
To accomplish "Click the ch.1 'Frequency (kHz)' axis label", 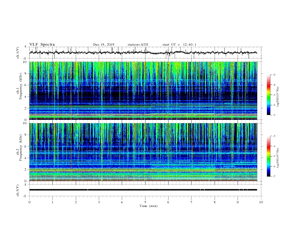I will click(20, 85).
